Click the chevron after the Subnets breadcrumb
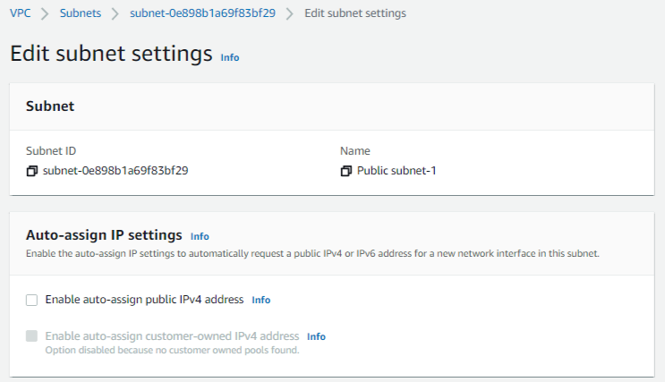Viewport: 665px width, 382px height. tap(115, 13)
